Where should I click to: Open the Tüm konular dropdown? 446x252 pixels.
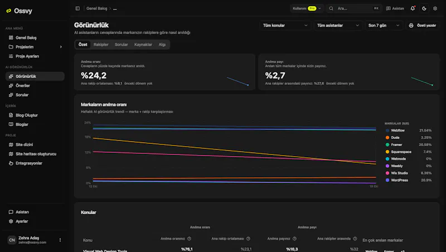285,25
